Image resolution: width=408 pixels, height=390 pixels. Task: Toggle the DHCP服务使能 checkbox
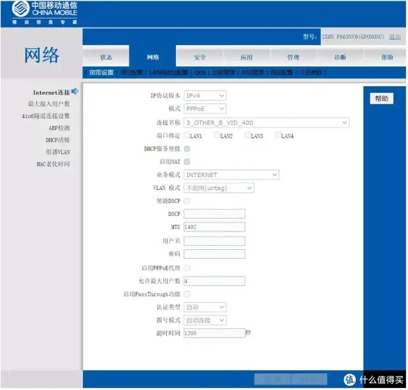pyautogui.click(x=187, y=148)
